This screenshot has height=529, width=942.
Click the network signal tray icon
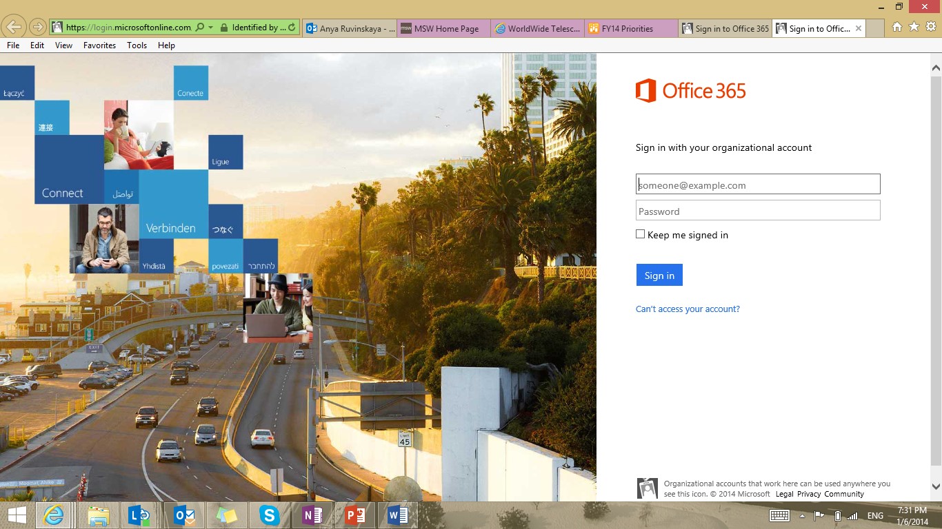853,515
